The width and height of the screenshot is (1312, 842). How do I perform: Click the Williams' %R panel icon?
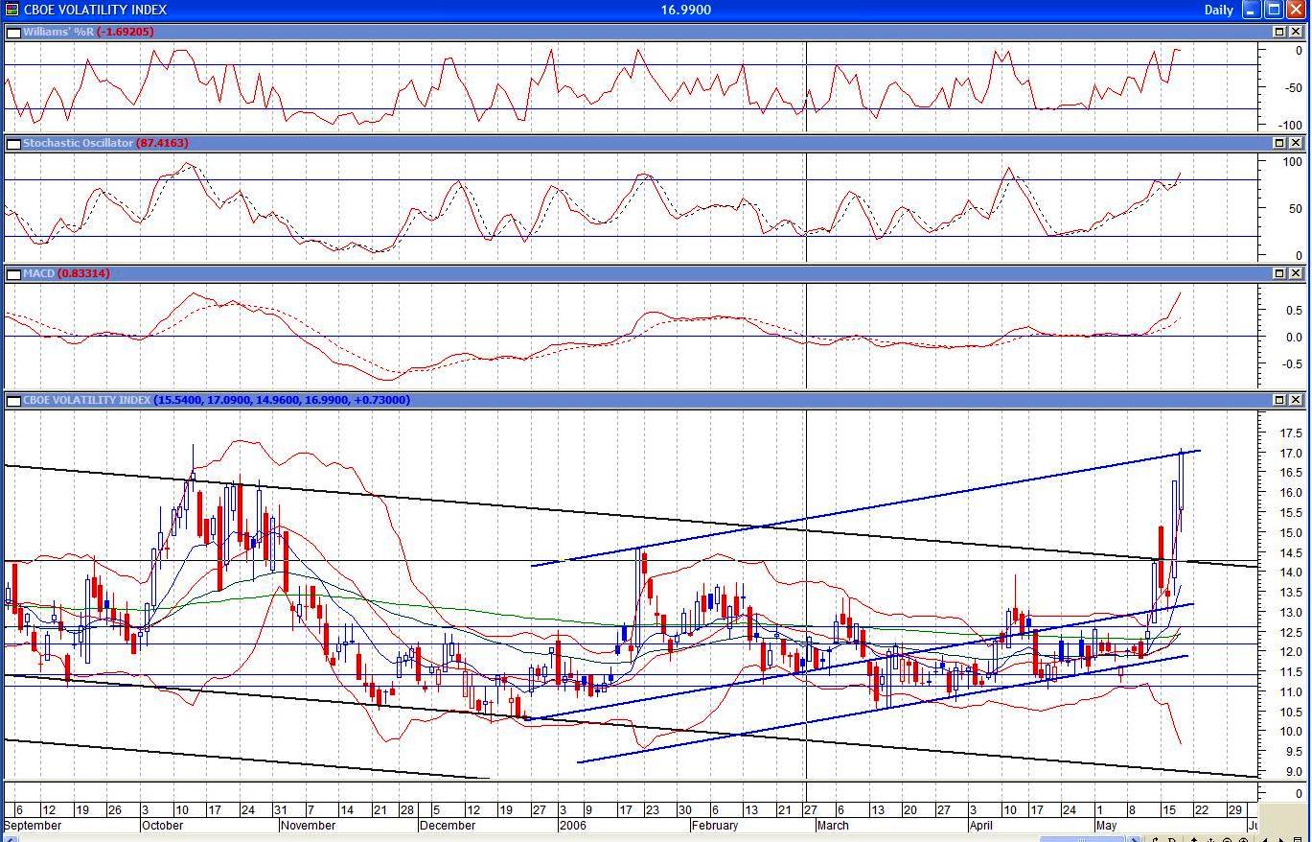(x=13, y=33)
